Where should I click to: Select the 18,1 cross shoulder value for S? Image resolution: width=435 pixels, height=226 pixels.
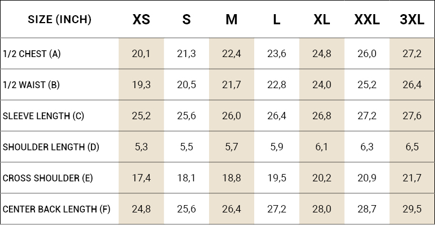pos(186,179)
